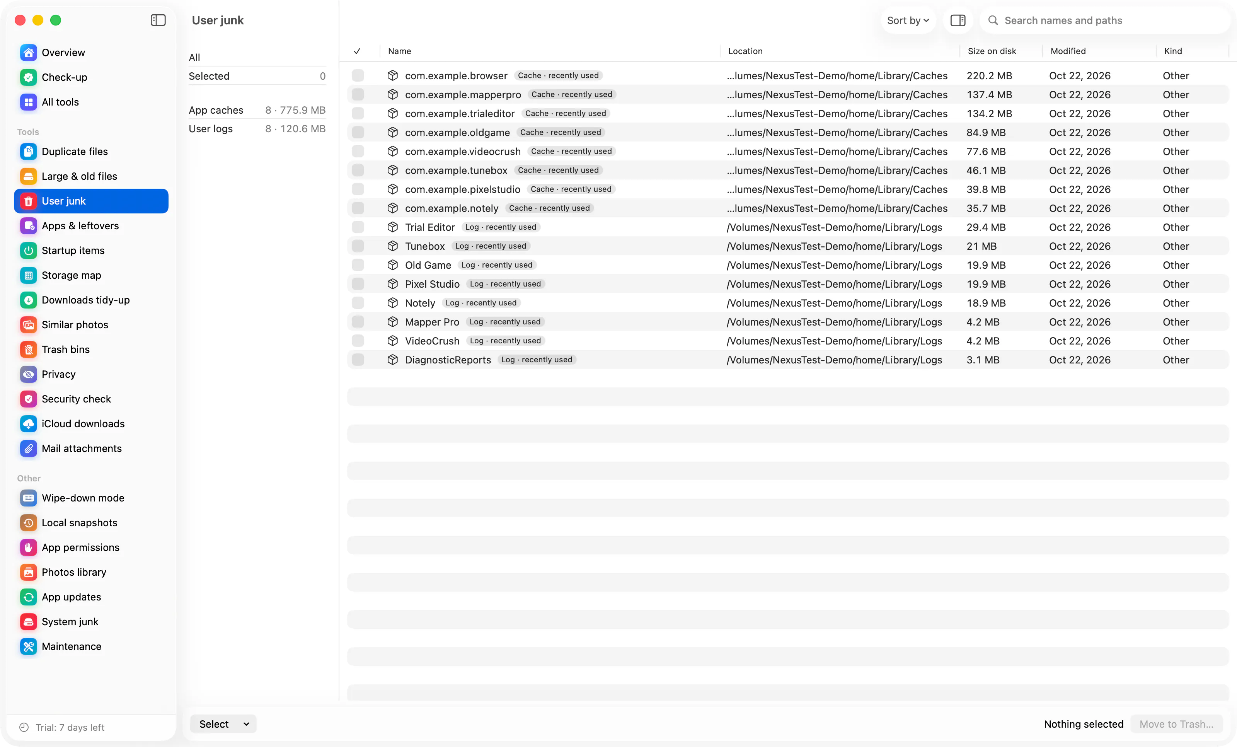Image resolution: width=1237 pixels, height=747 pixels.
Task: Open the Trash bins icon
Action: pos(29,350)
